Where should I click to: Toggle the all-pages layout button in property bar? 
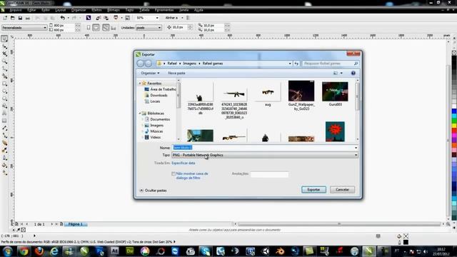pos(106,28)
